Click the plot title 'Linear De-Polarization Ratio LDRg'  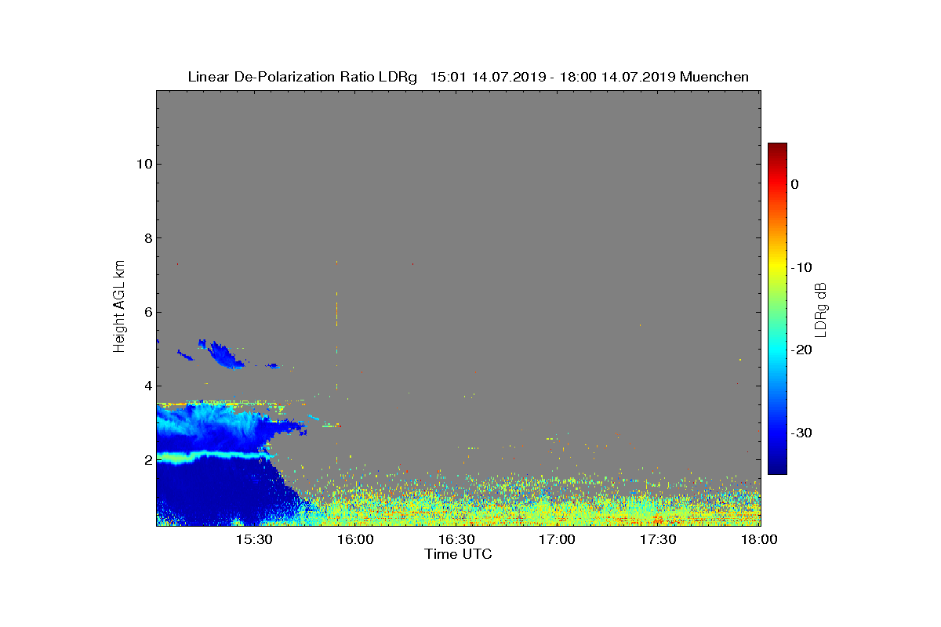[x=302, y=77]
